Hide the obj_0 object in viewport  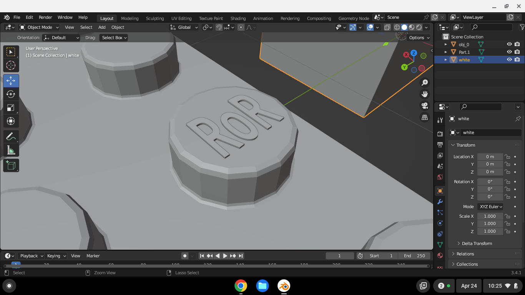[x=509, y=45]
